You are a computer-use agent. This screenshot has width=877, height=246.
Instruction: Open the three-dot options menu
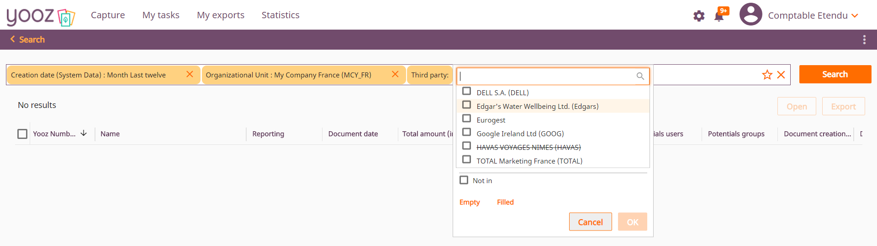[x=864, y=40]
